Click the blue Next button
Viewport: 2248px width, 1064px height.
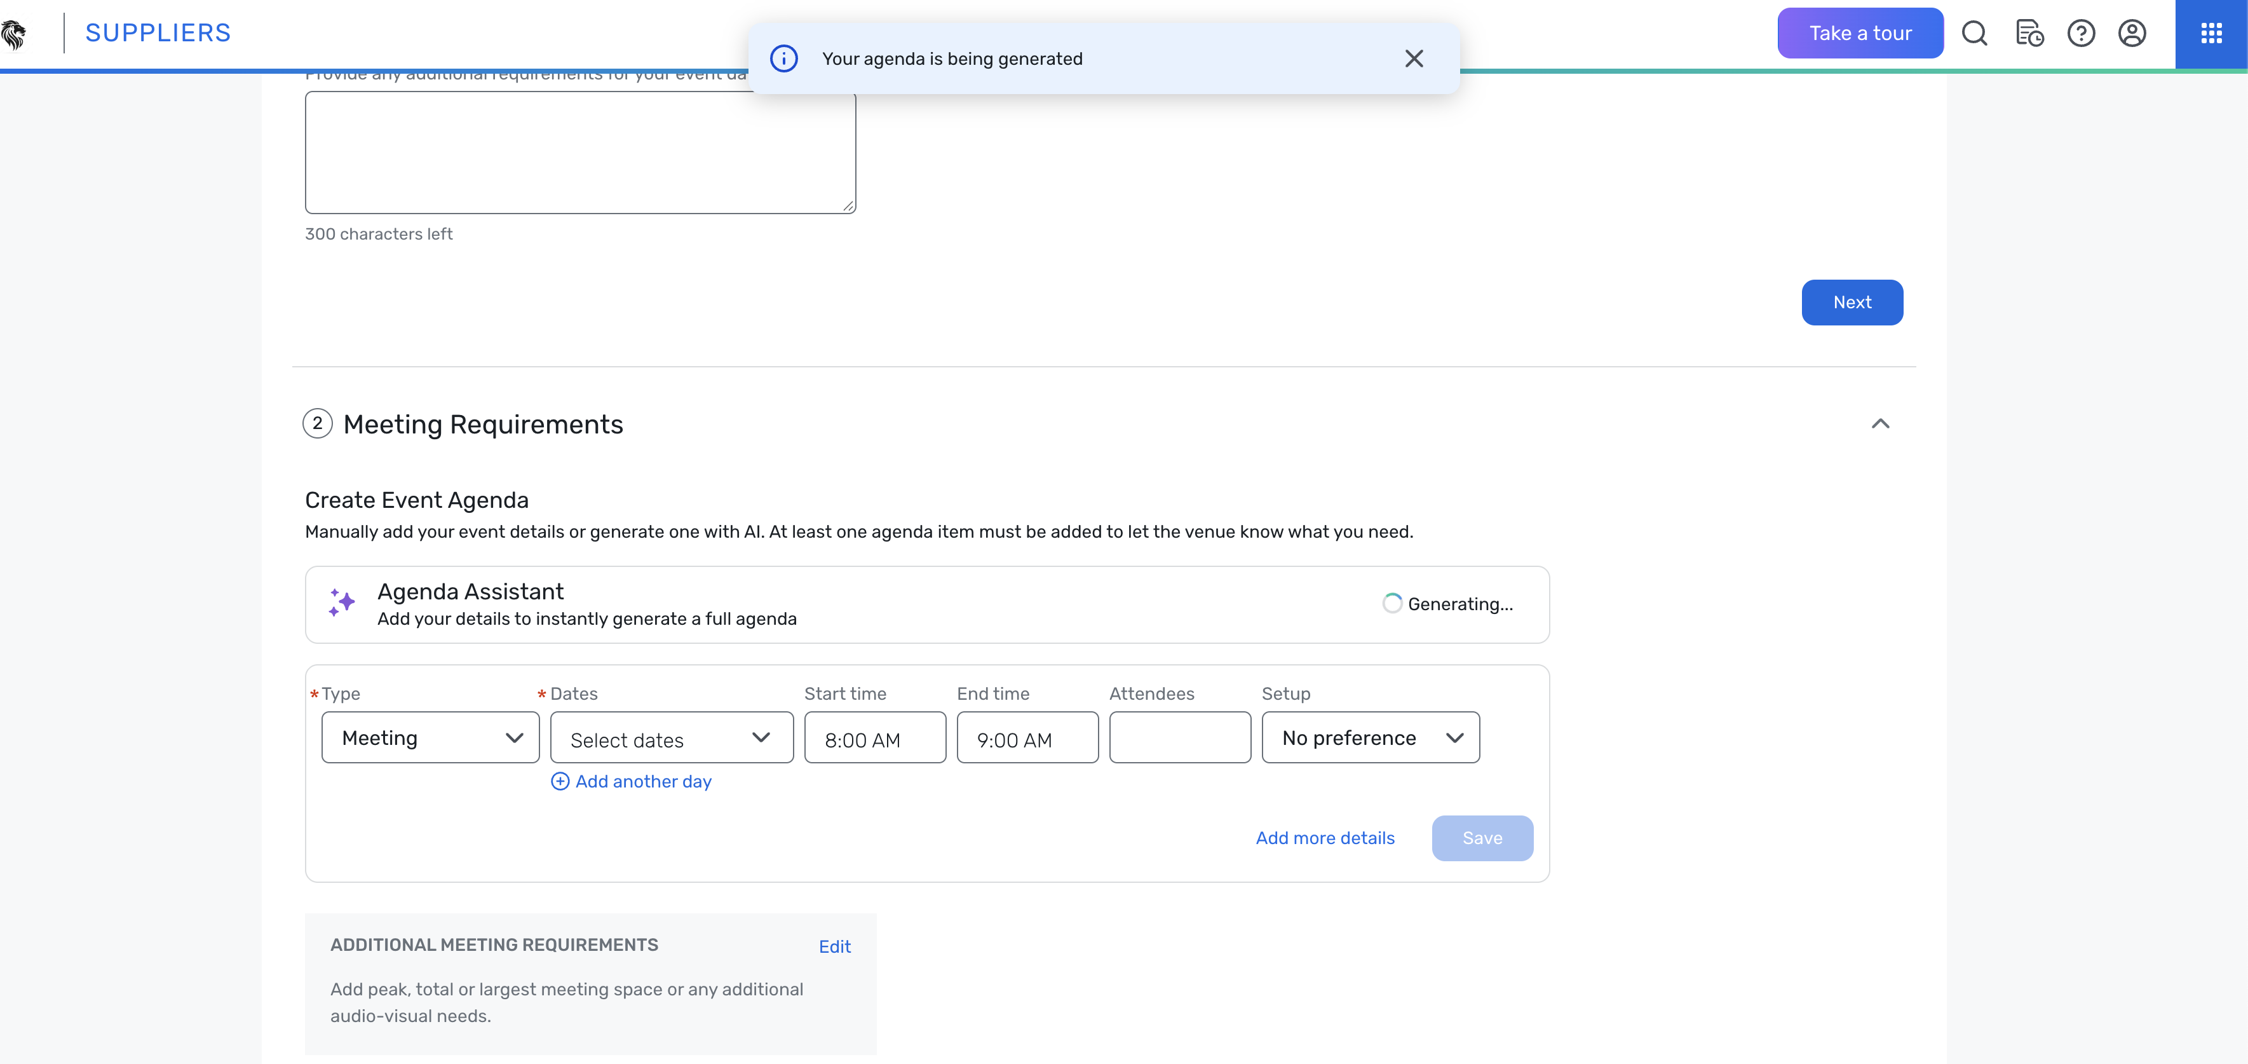click(x=1852, y=302)
